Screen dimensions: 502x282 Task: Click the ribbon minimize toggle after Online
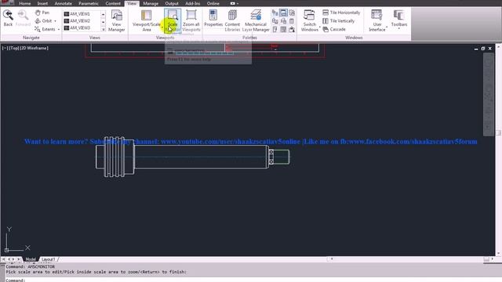233,3
